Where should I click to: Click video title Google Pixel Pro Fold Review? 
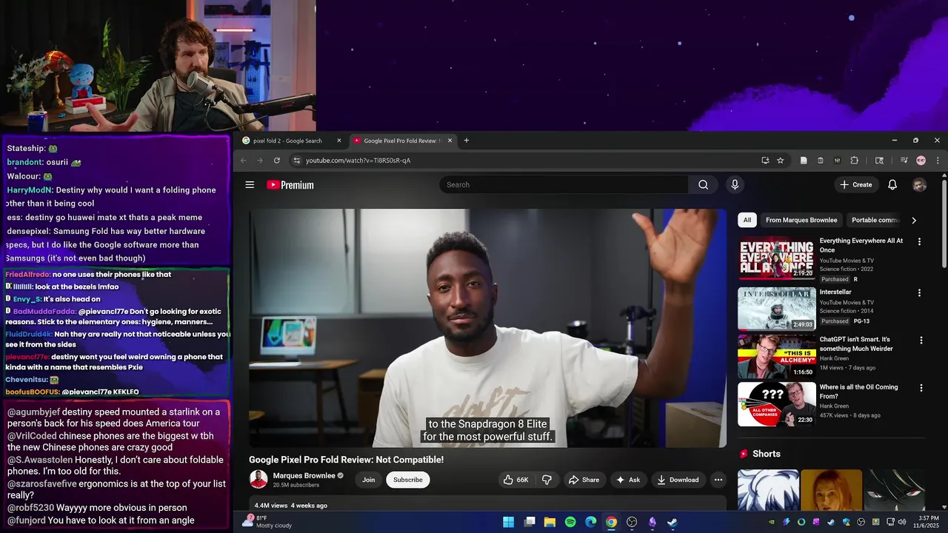[x=346, y=460]
